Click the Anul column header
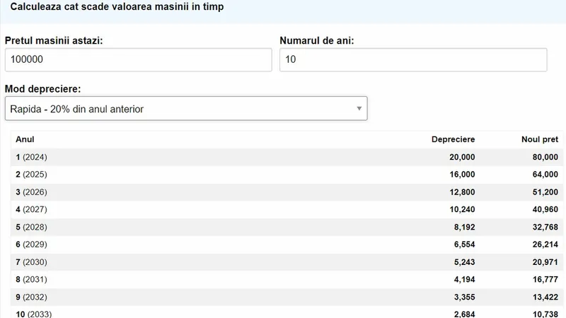Viewport: 566px width, 318px height. [x=25, y=139]
